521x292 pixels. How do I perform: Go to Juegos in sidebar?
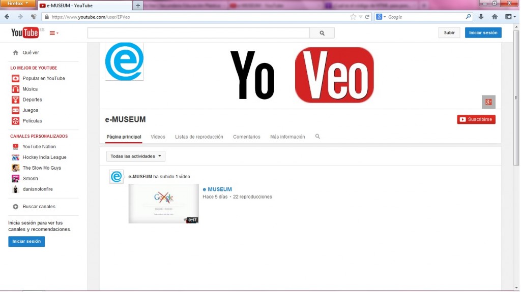coord(30,111)
